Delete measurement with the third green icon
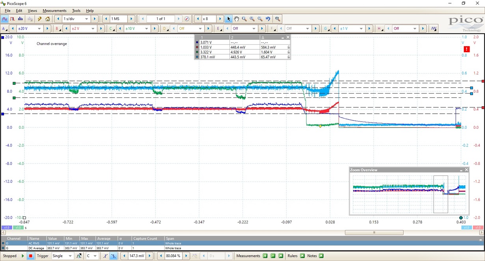The width and height of the screenshot is (485, 261). point(281,256)
